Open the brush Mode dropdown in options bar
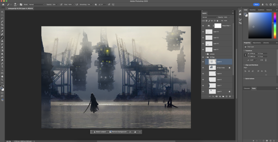This screenshot has height=142, width=278. 37,4
